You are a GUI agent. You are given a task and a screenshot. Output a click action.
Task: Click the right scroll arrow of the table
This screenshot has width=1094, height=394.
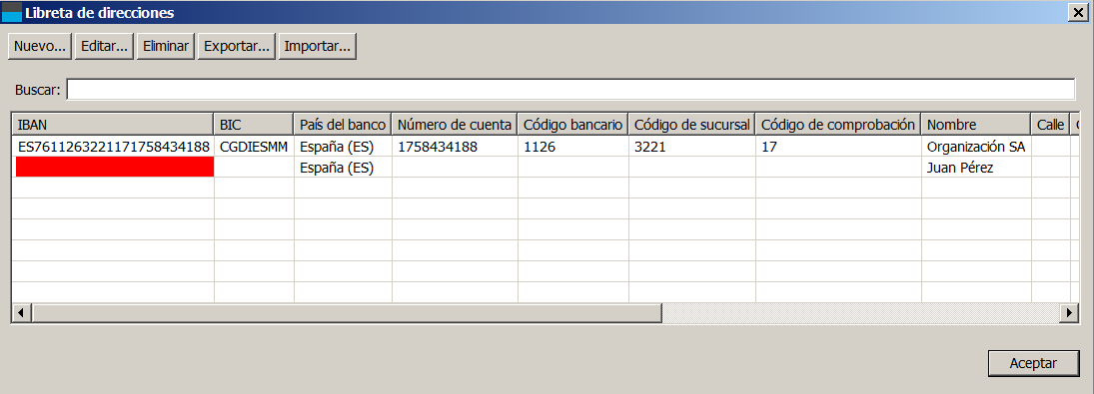[1069, 313]
